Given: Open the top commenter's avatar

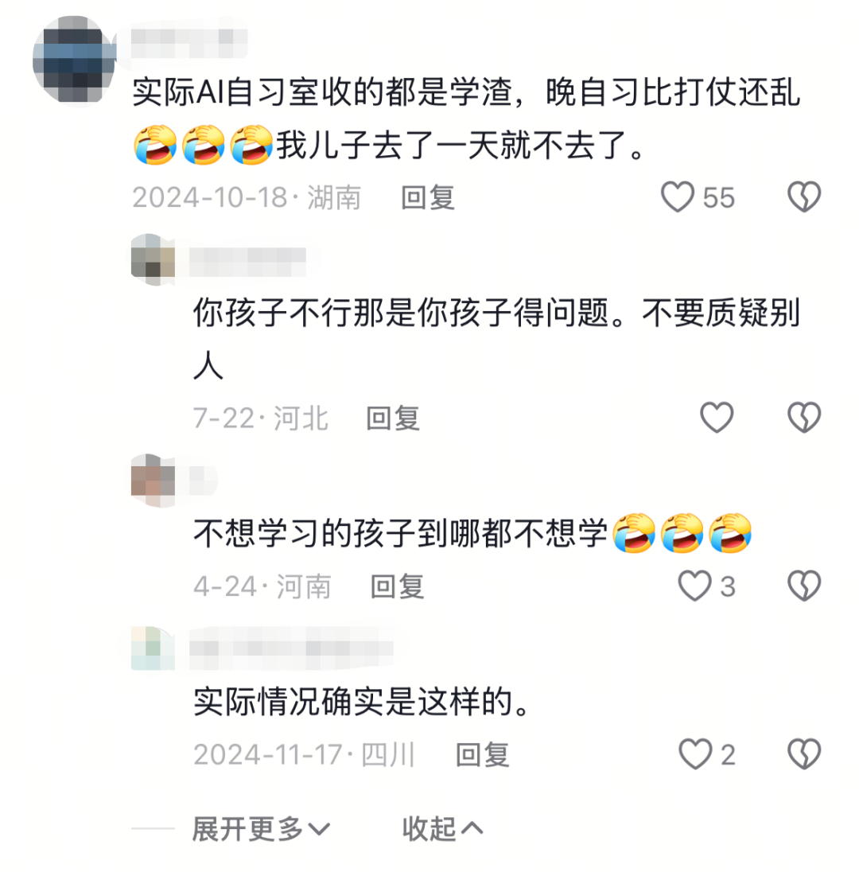Looking at the screenshot, I should tap(74, 60).
